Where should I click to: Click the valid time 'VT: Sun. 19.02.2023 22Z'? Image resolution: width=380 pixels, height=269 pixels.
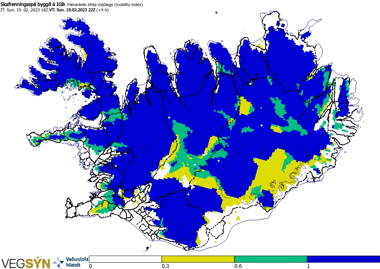pyautogui.click(x=72, y=10)
